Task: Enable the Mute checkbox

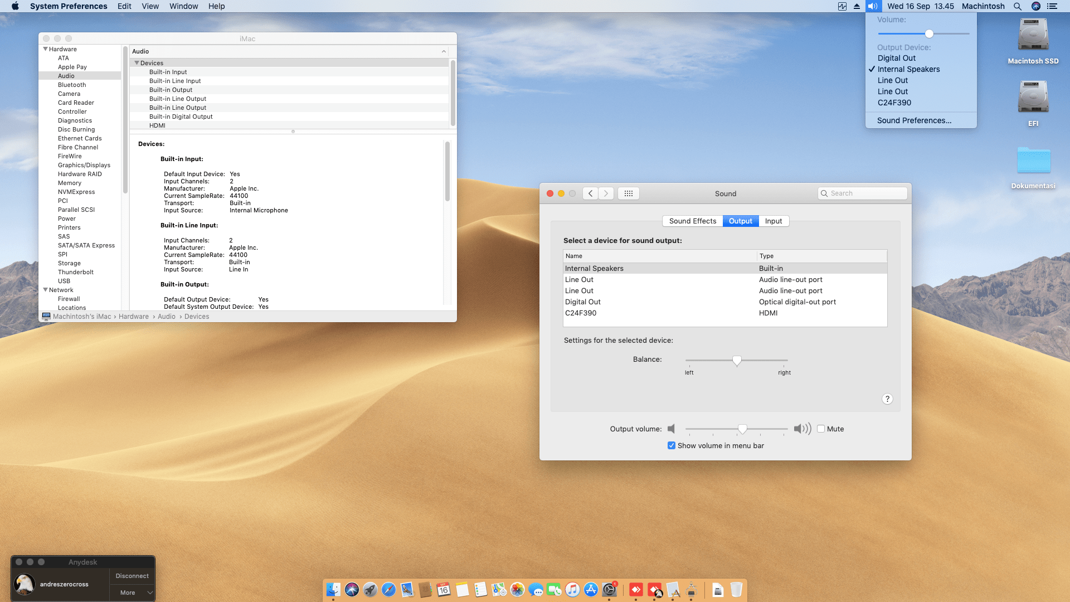Action: tap(821, 429)
